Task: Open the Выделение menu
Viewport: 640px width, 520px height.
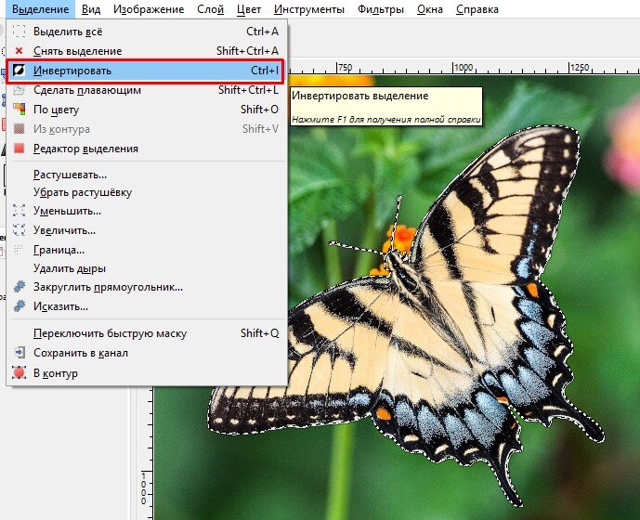Action: [x=40, y=9]
